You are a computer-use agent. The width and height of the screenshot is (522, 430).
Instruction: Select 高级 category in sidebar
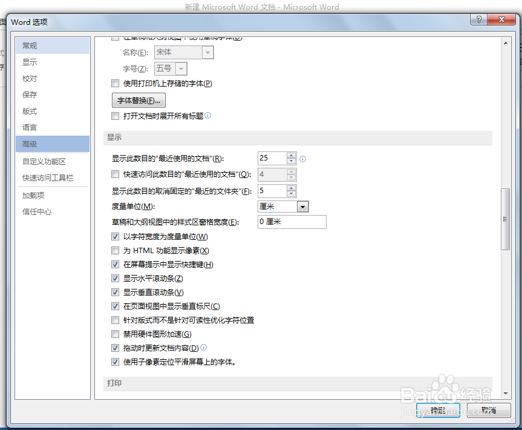pyautogui.click(x=53, y=144)
